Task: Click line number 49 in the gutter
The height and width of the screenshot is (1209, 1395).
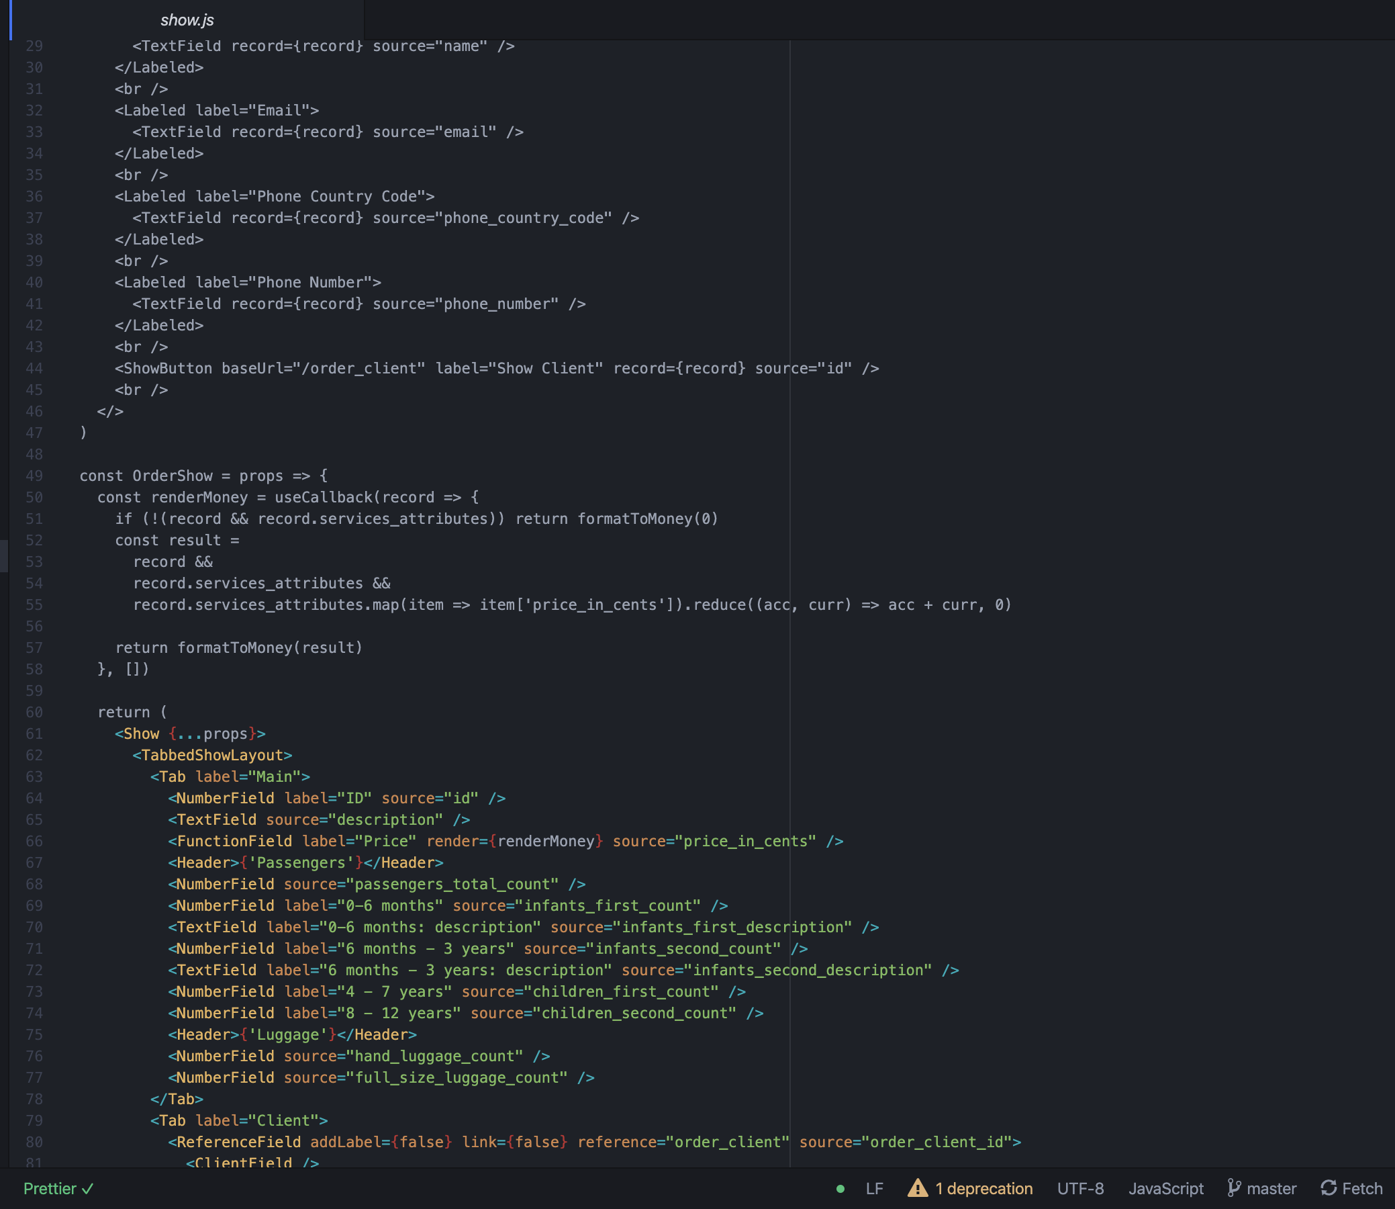Action: pyautogui.click(x=34, y=475)
